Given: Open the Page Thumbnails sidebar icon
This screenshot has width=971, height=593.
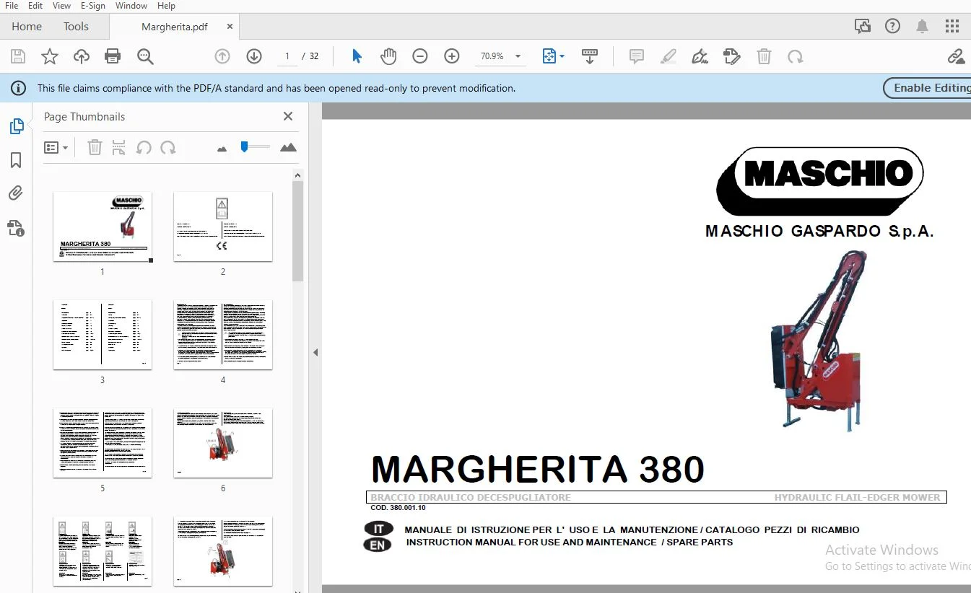Looking at the screenshot, I should 16,126.
